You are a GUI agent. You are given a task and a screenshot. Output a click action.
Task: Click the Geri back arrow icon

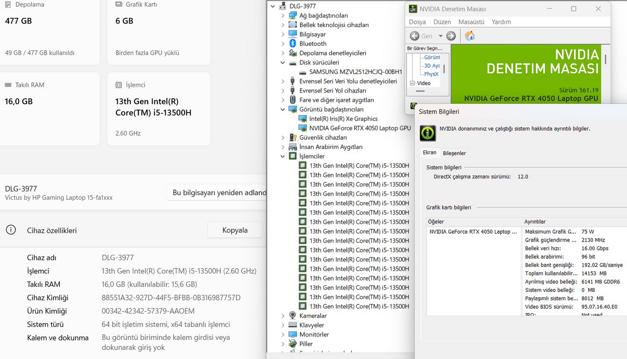click(414, 36)
